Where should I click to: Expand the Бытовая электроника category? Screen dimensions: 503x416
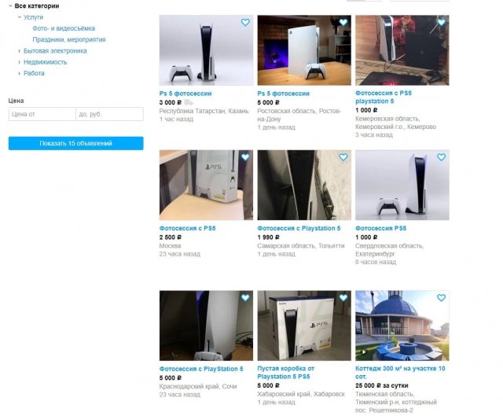click(19, 51)
